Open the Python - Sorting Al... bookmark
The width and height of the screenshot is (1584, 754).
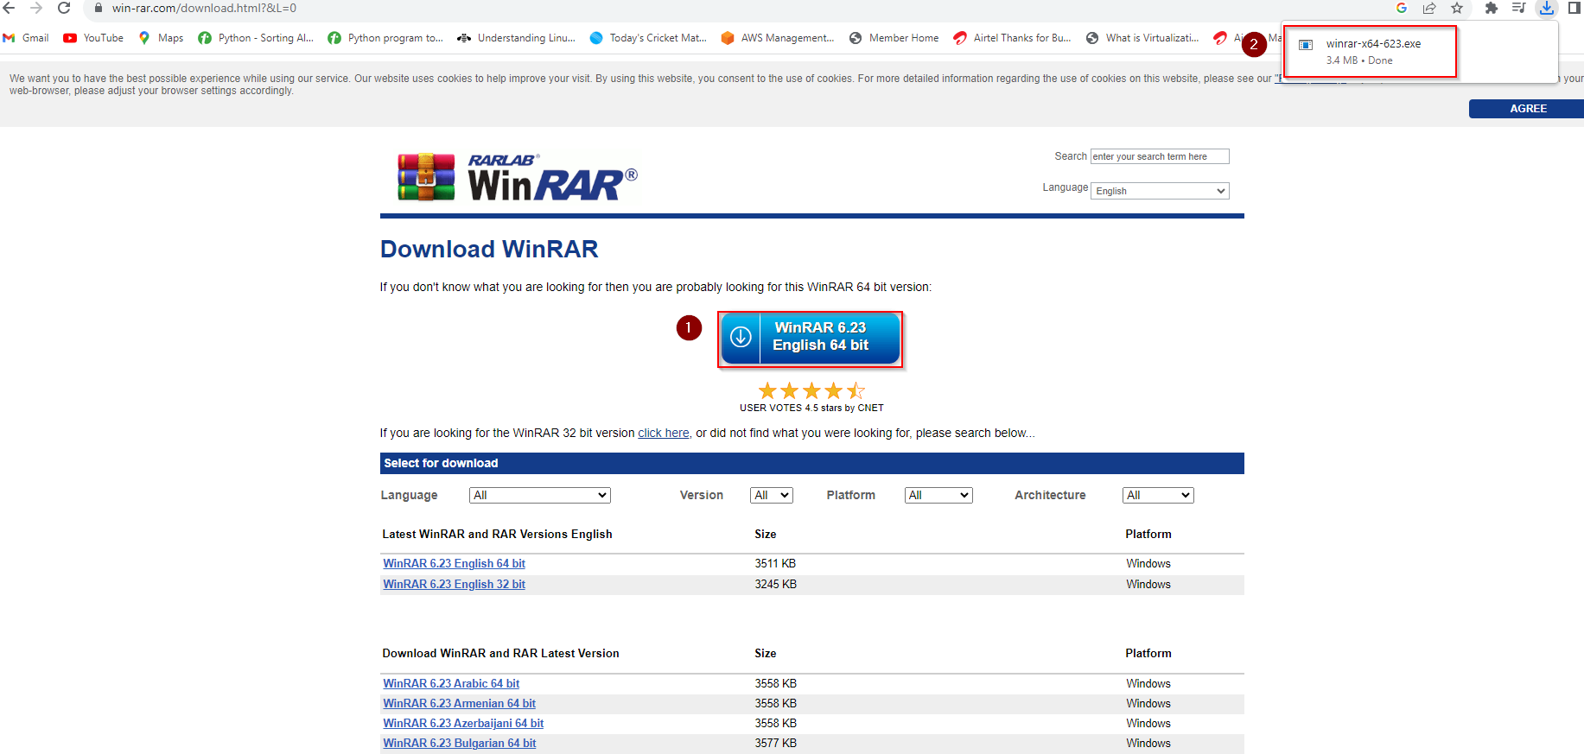[x=256, y=38]
